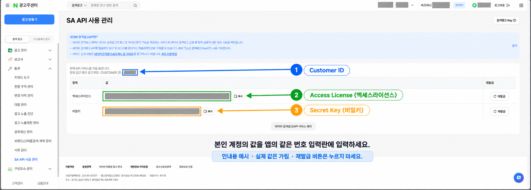Click the 보고서 chart icon

coord(10,59)
